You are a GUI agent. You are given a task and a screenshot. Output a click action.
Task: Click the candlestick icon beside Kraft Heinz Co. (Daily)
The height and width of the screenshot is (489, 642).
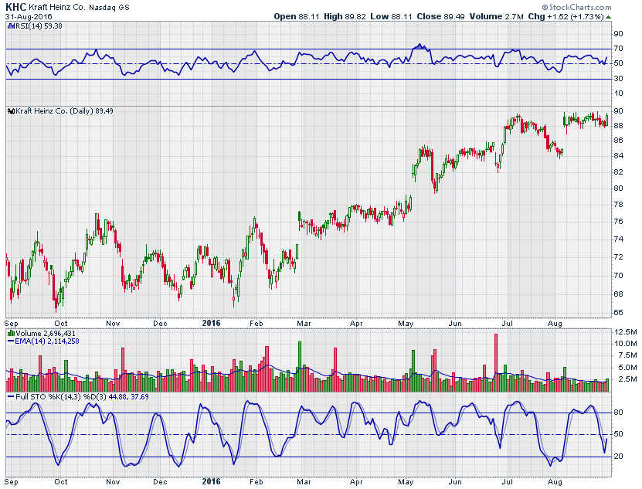click(10, 111)
